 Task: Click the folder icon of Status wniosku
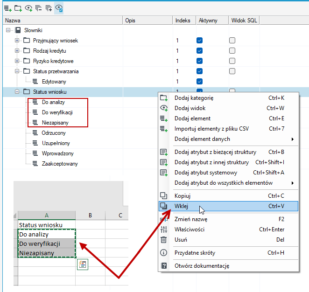[27, 91]
